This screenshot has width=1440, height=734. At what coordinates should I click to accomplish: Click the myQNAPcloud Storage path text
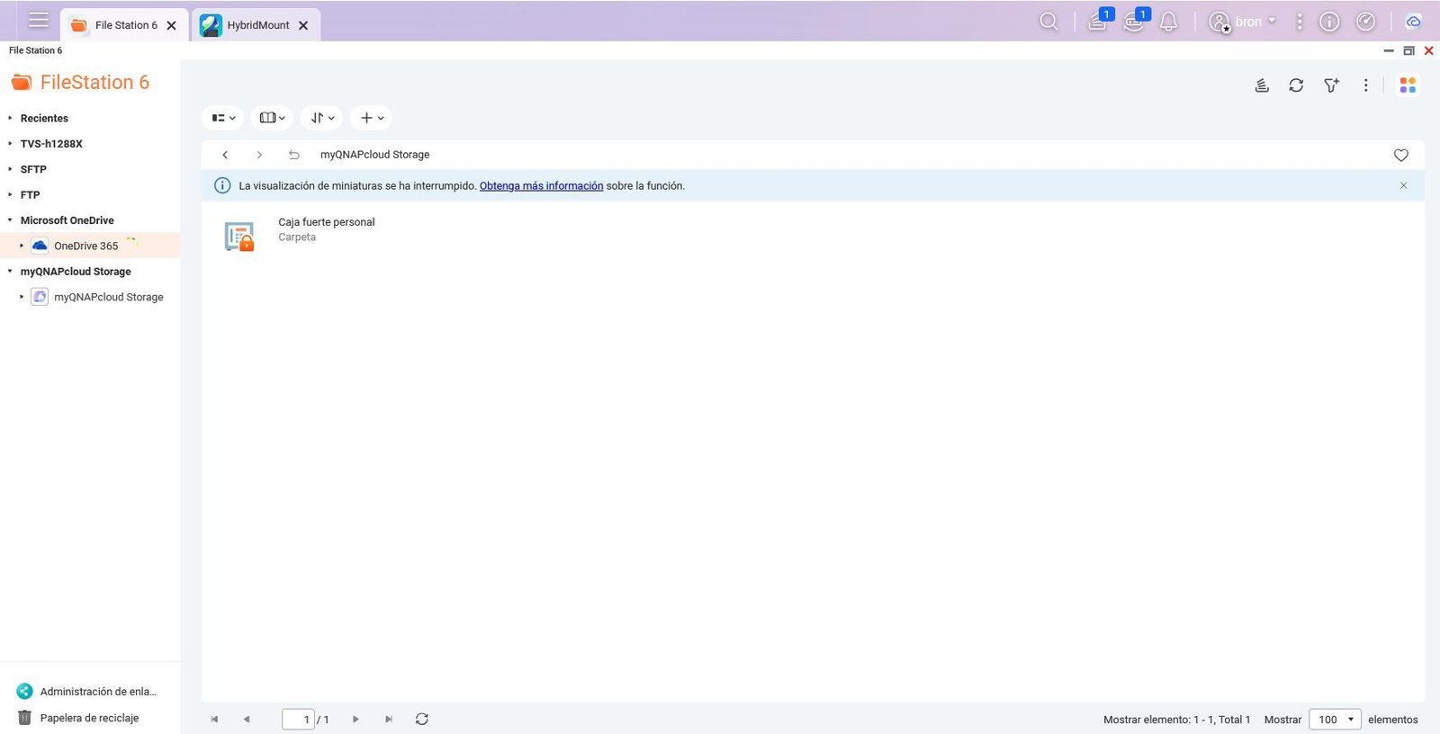[x=375, y=155]
